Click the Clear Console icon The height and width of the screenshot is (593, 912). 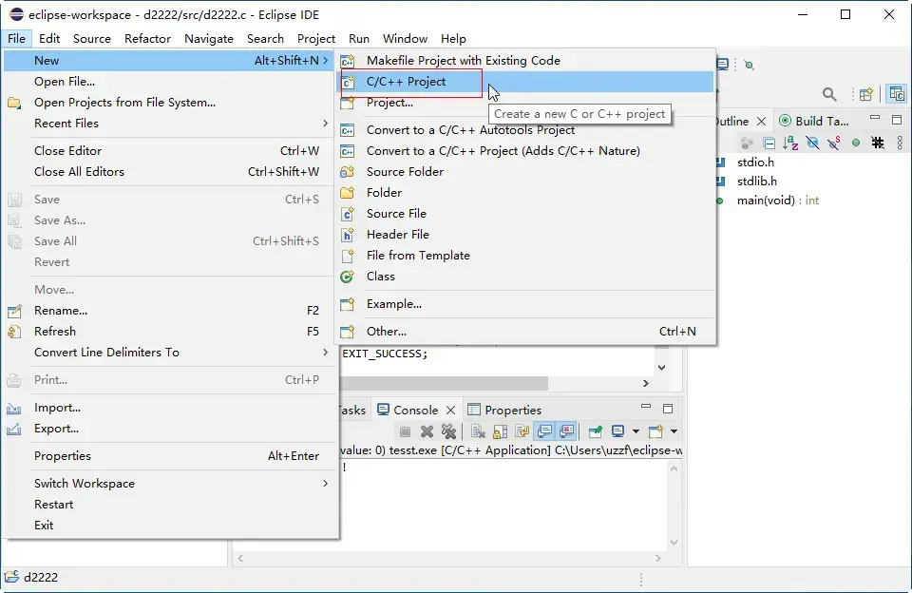478,431
